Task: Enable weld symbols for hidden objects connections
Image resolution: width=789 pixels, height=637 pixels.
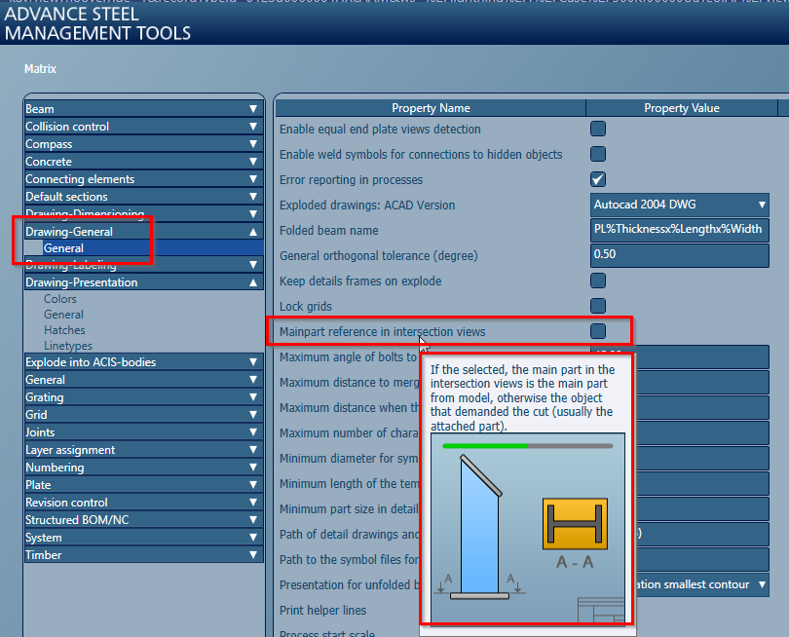Action: (x=597, y=153)
